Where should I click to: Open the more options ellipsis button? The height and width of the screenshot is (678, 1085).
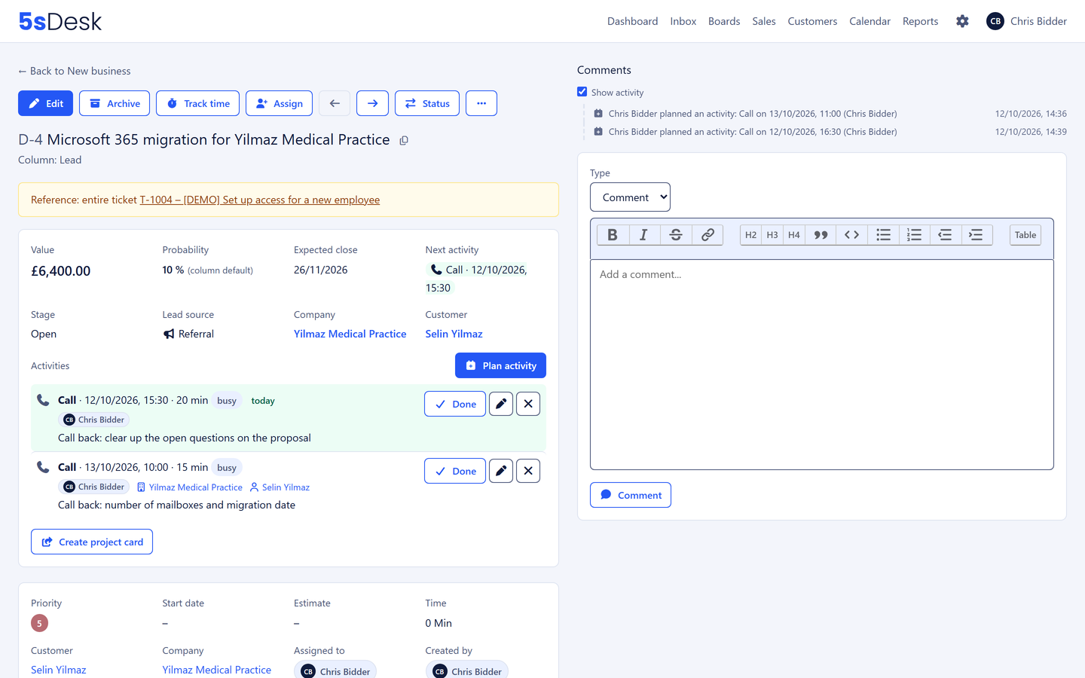(481, 103)
